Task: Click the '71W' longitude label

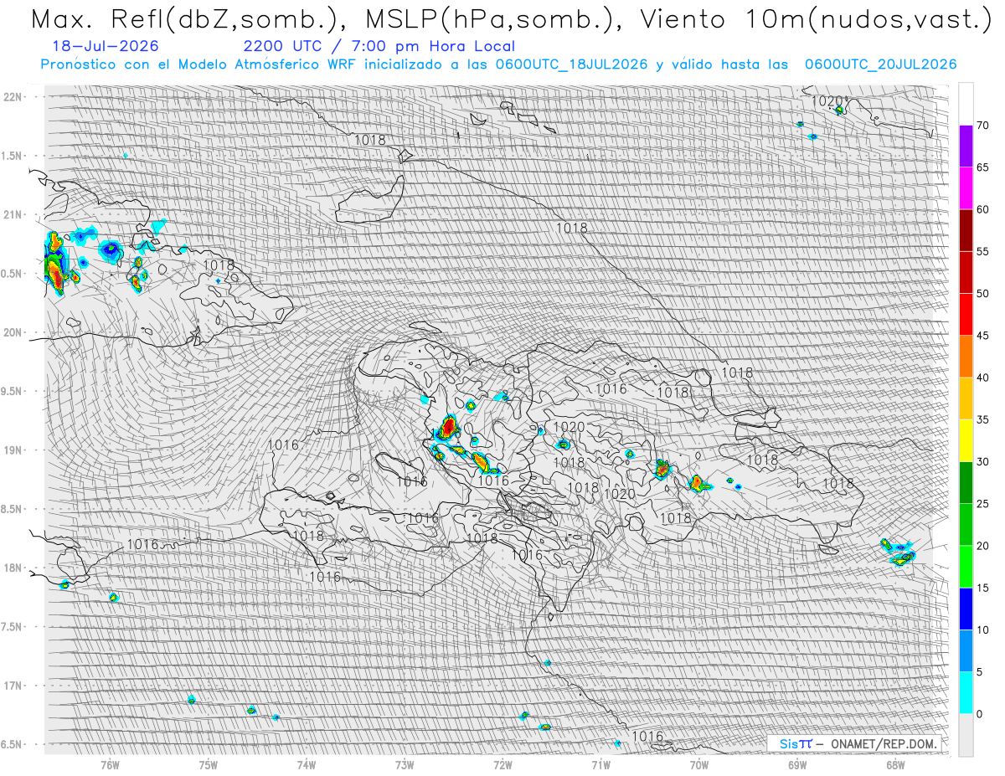Action: pos(600,764)
